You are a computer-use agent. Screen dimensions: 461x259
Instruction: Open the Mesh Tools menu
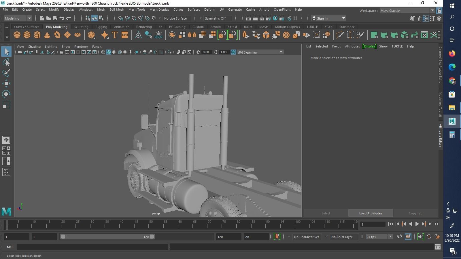coord(137,9)
